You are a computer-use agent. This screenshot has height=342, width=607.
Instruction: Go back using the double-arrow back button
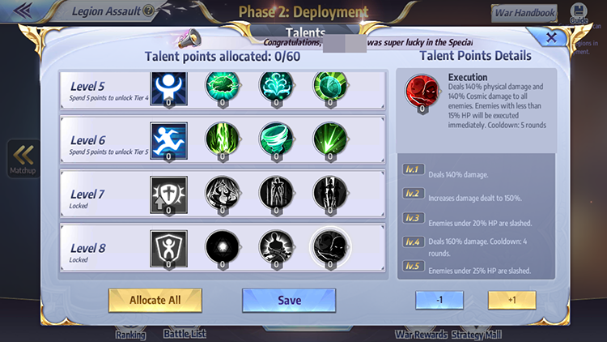tap(23, 11)
